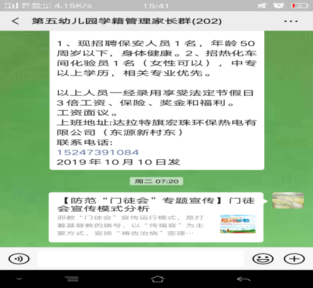View the sender's profile avatar
This screenshot has height=288, width=313.
point(288,201)
